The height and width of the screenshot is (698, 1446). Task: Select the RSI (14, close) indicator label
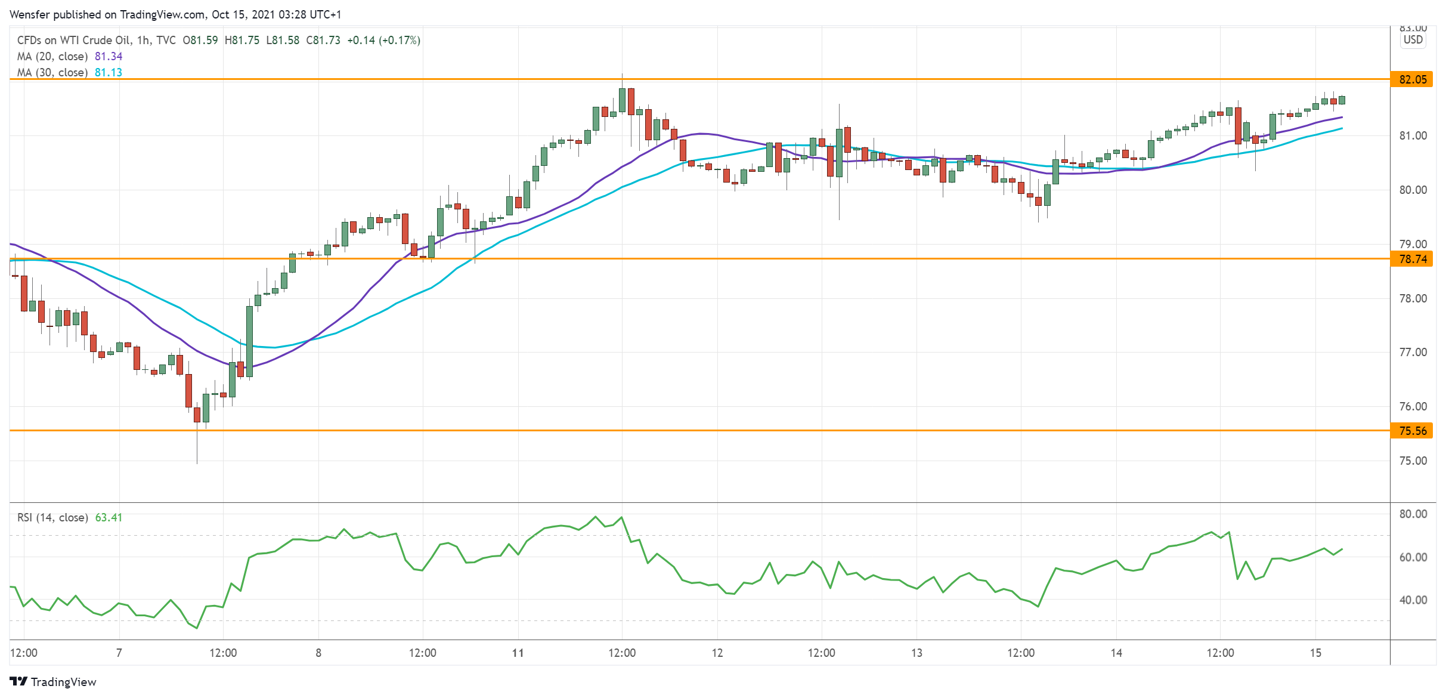(52, 517)
